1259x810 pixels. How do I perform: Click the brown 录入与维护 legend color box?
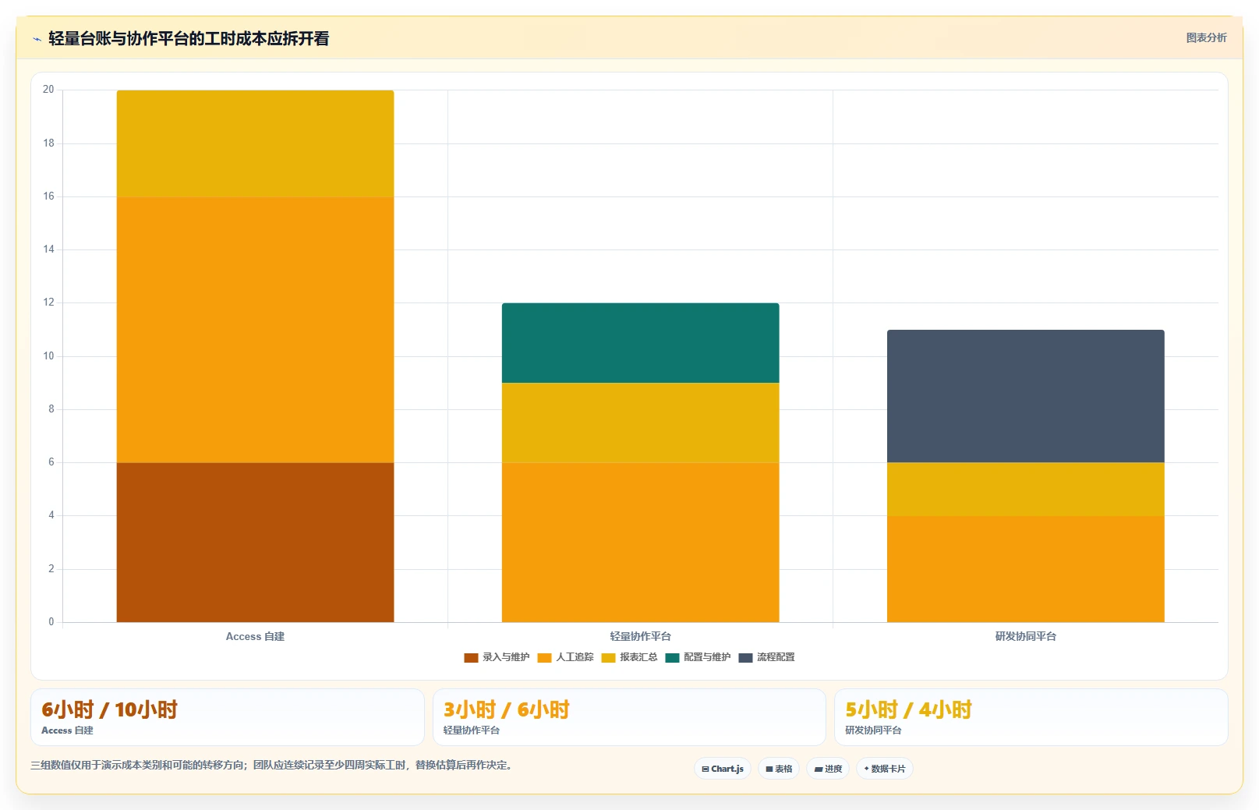[471, 658]
